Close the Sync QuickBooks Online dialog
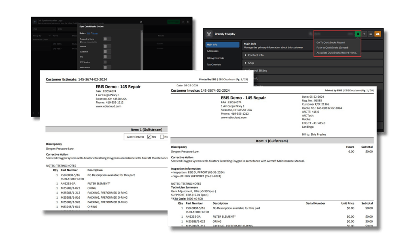Viewport: 401px width, 246px height. [141, 22]
